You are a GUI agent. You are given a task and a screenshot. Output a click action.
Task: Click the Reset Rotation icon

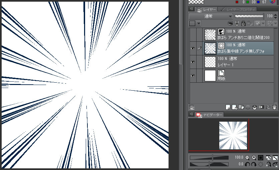261,164
